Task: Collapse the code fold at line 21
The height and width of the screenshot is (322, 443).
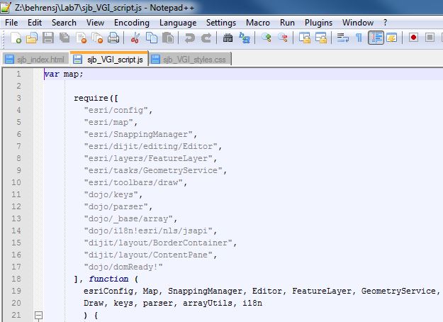Action: pos(39,315)
